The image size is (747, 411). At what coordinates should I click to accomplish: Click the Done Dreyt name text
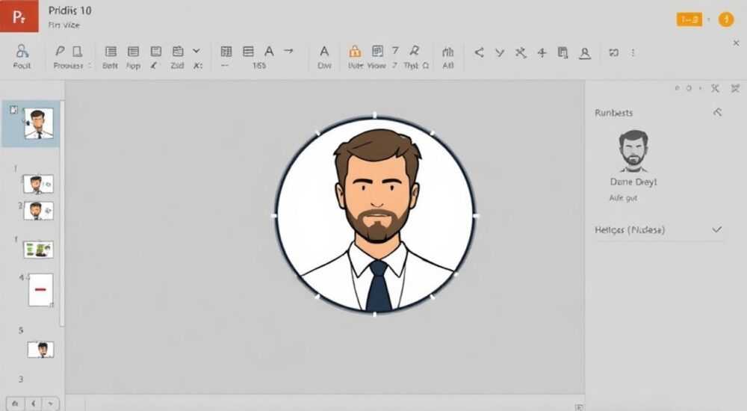[633, 182]
